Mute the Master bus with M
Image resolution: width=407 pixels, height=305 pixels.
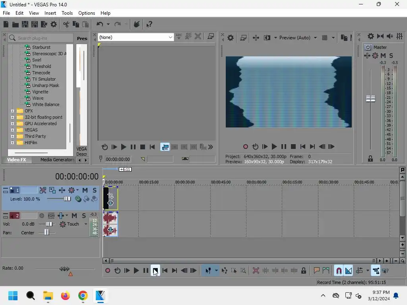point(383,56)
